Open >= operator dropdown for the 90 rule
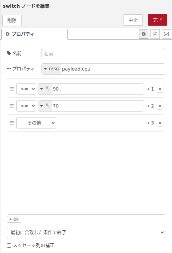 point(26,89)
